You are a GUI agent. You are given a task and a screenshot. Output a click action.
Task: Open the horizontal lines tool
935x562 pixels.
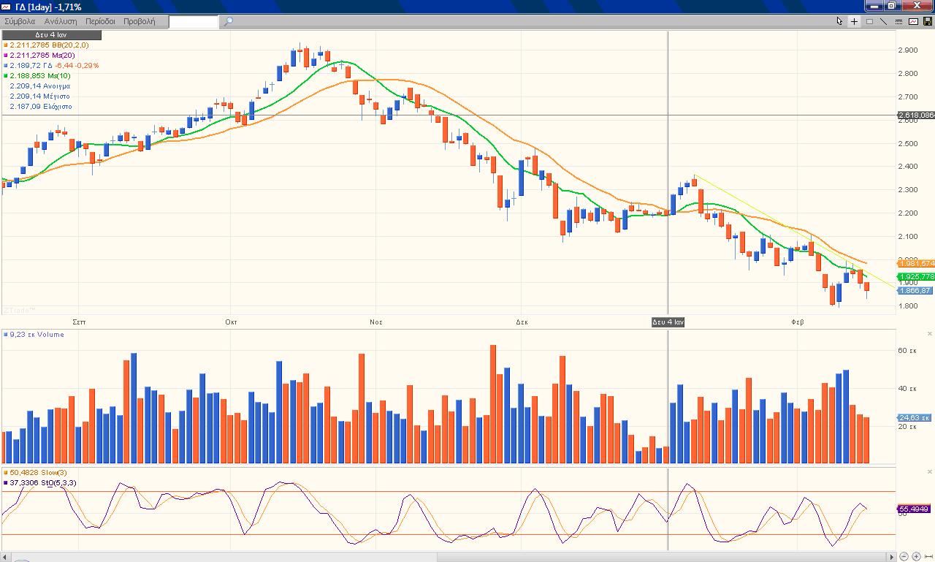click(898, 21)
